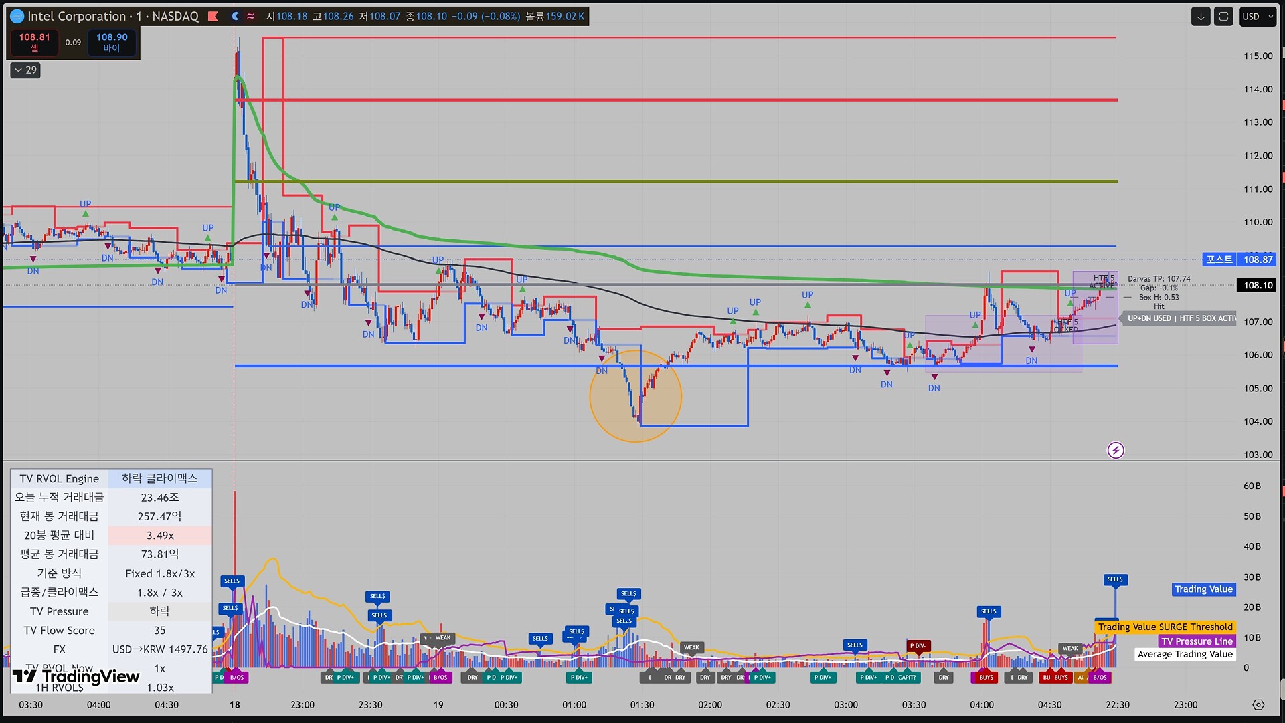Click the 3.49x value in the RVOL table
1285x723 pixels.
(x=160, y=535)
